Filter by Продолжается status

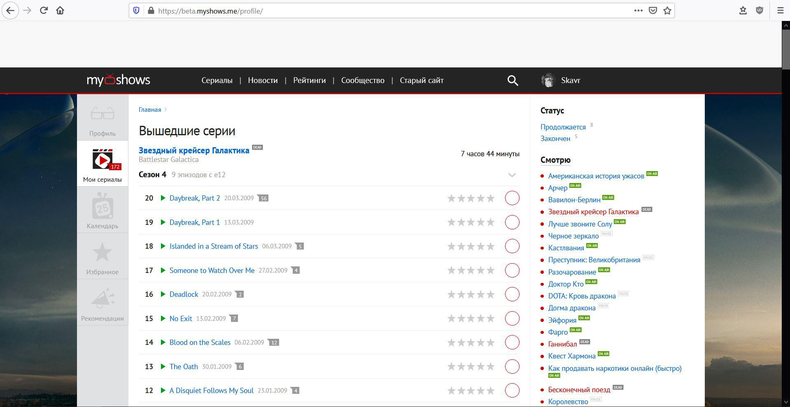(x=563, y=127)
